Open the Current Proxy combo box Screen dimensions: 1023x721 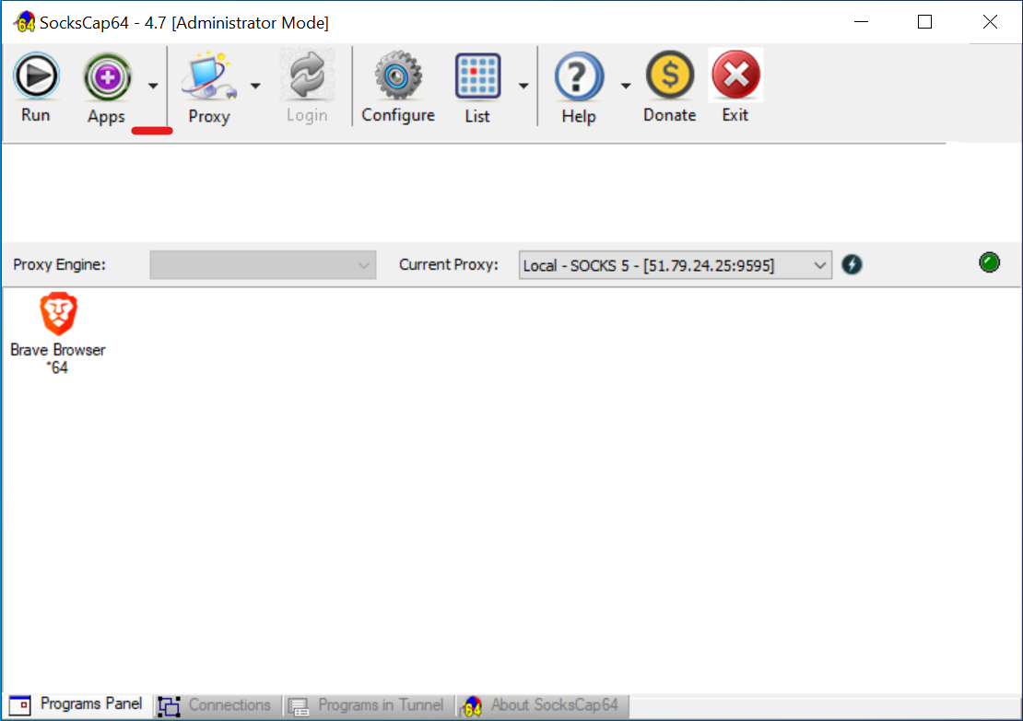[675, 265]
